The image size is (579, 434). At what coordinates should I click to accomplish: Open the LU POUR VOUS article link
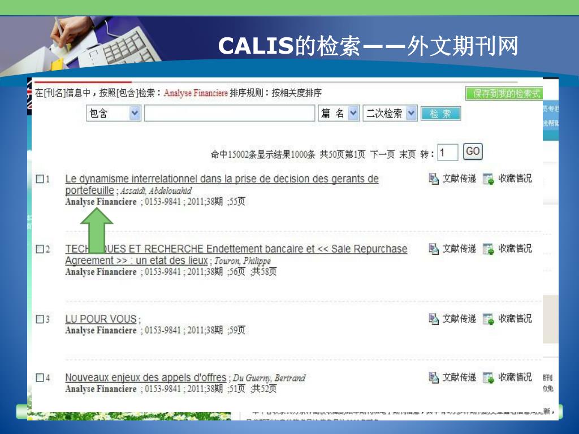pos(101,319)
